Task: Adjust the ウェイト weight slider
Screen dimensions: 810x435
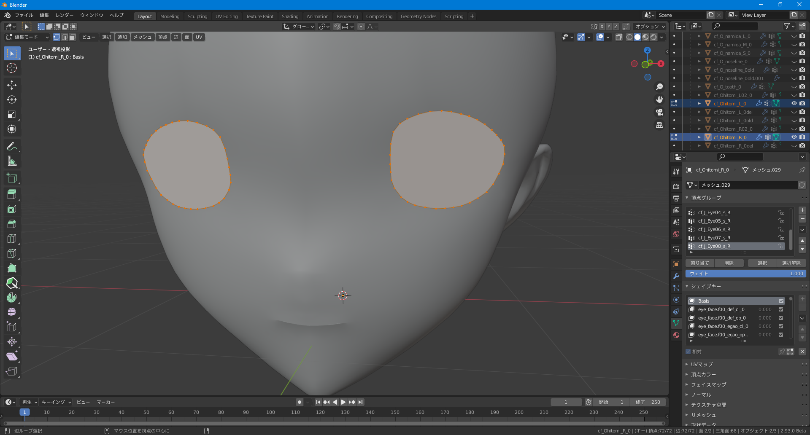Action: (x=745, y=274)
